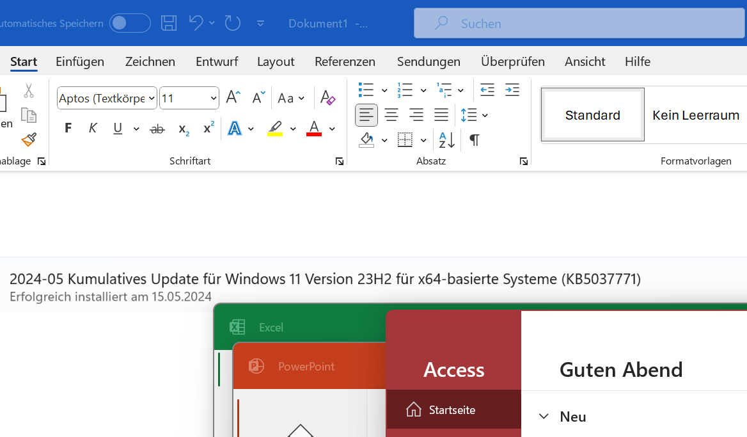Click the Save disk icon
The width and height of the screenshot is (747, 437).
click(169, 23)
